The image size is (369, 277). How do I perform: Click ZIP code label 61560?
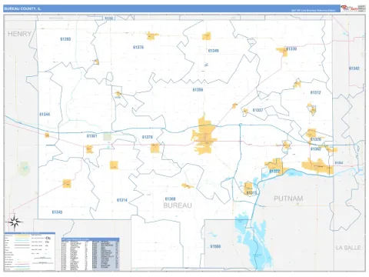(x=215, y=246)
